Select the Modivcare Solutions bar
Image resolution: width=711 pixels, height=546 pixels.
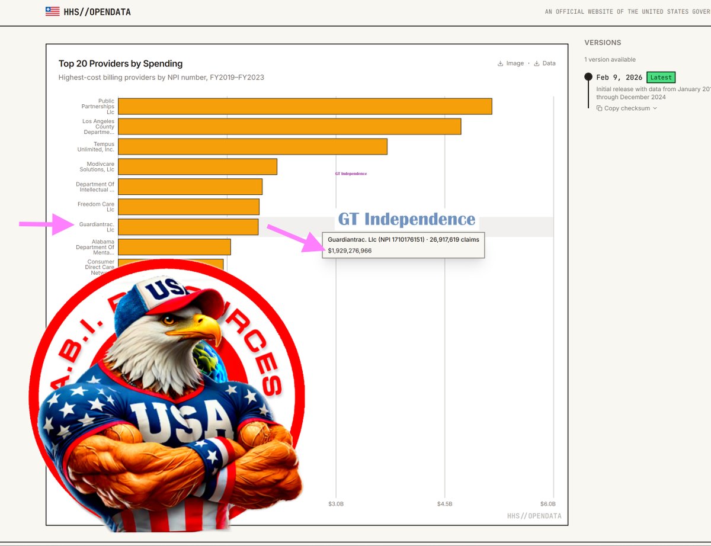click(197, 166)
